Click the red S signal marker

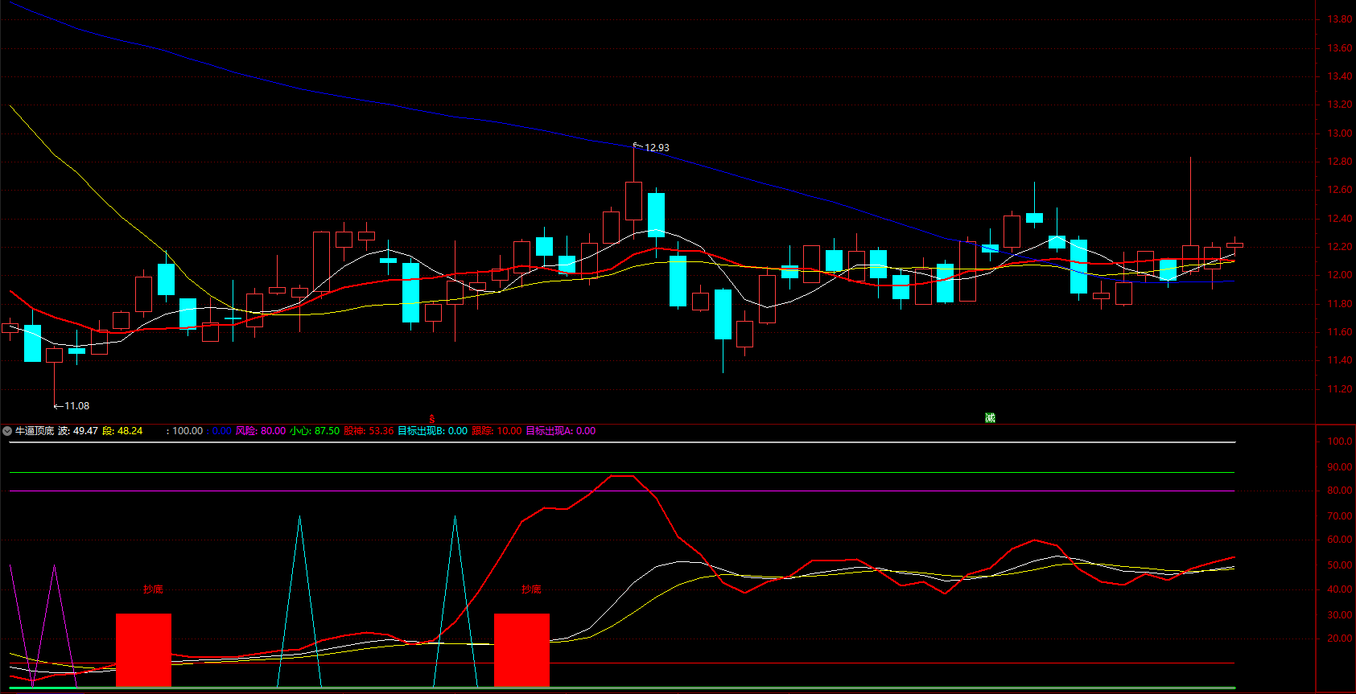432,419
